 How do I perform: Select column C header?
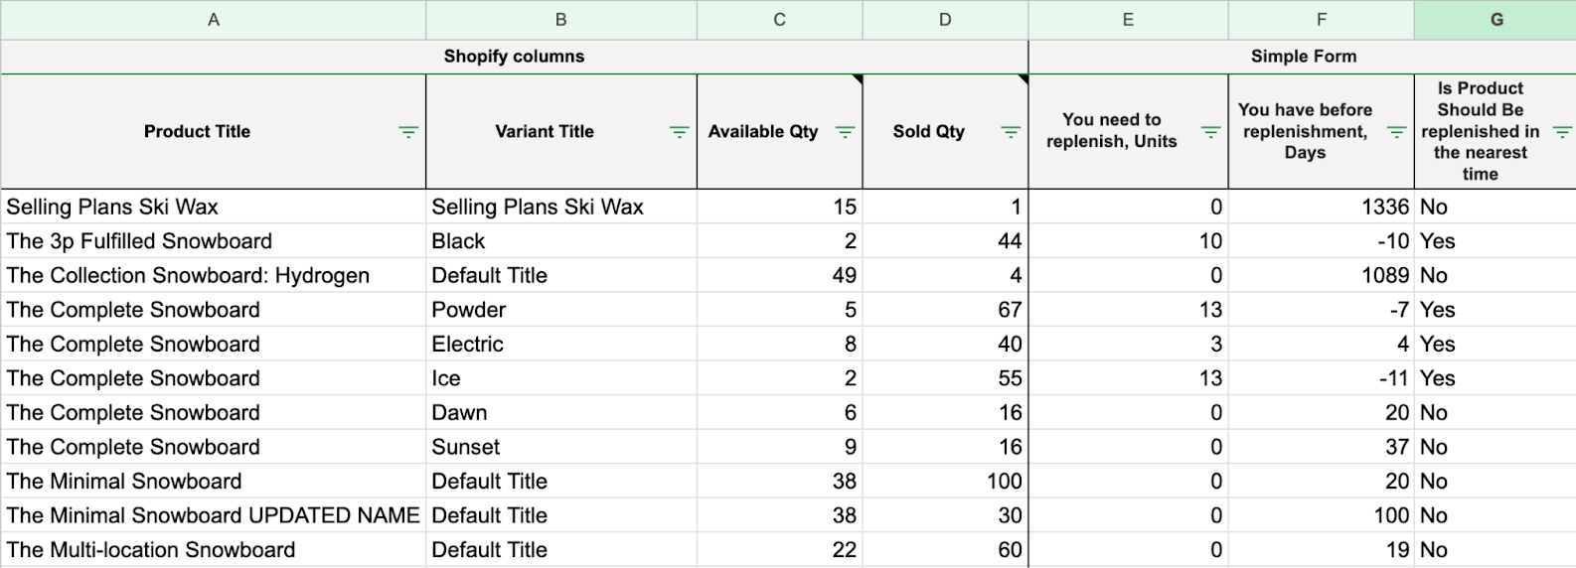coord(780,20)
